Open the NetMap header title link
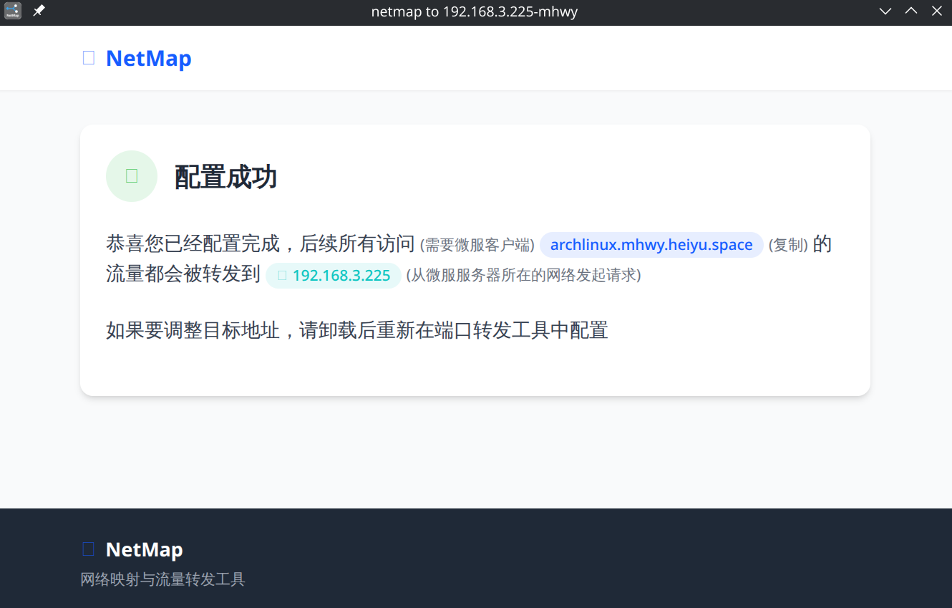The image size is (952, 608). (149, 58)
